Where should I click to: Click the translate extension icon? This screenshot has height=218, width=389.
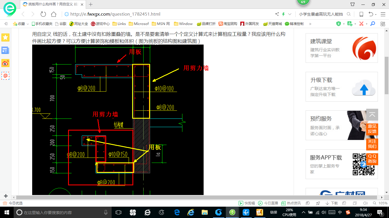(x=349, y=24)
